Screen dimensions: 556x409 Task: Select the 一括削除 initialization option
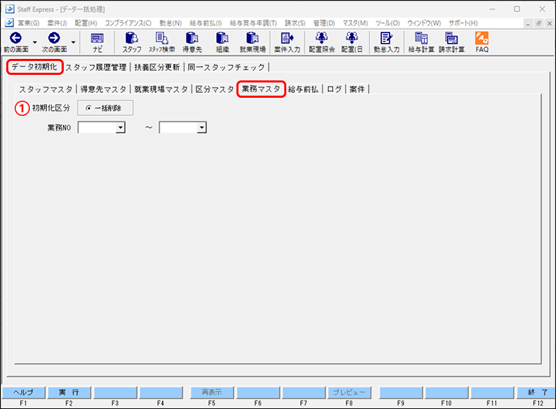pyautogui.click(x=104, y=107)
